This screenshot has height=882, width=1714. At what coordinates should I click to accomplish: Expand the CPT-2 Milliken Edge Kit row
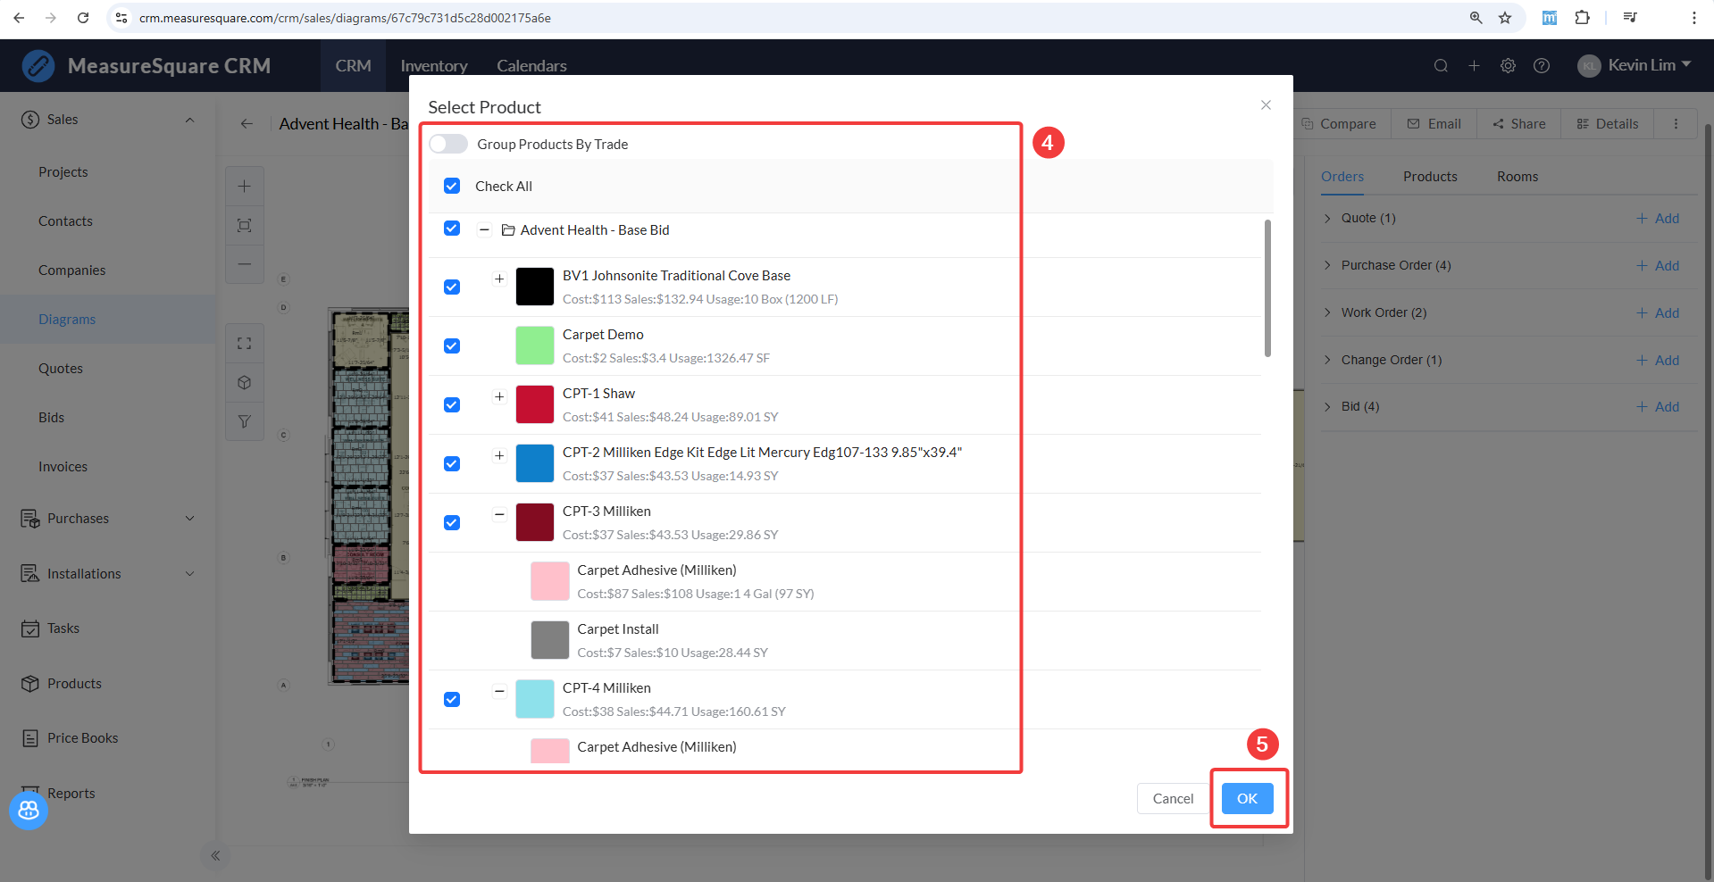click(499, 455)
